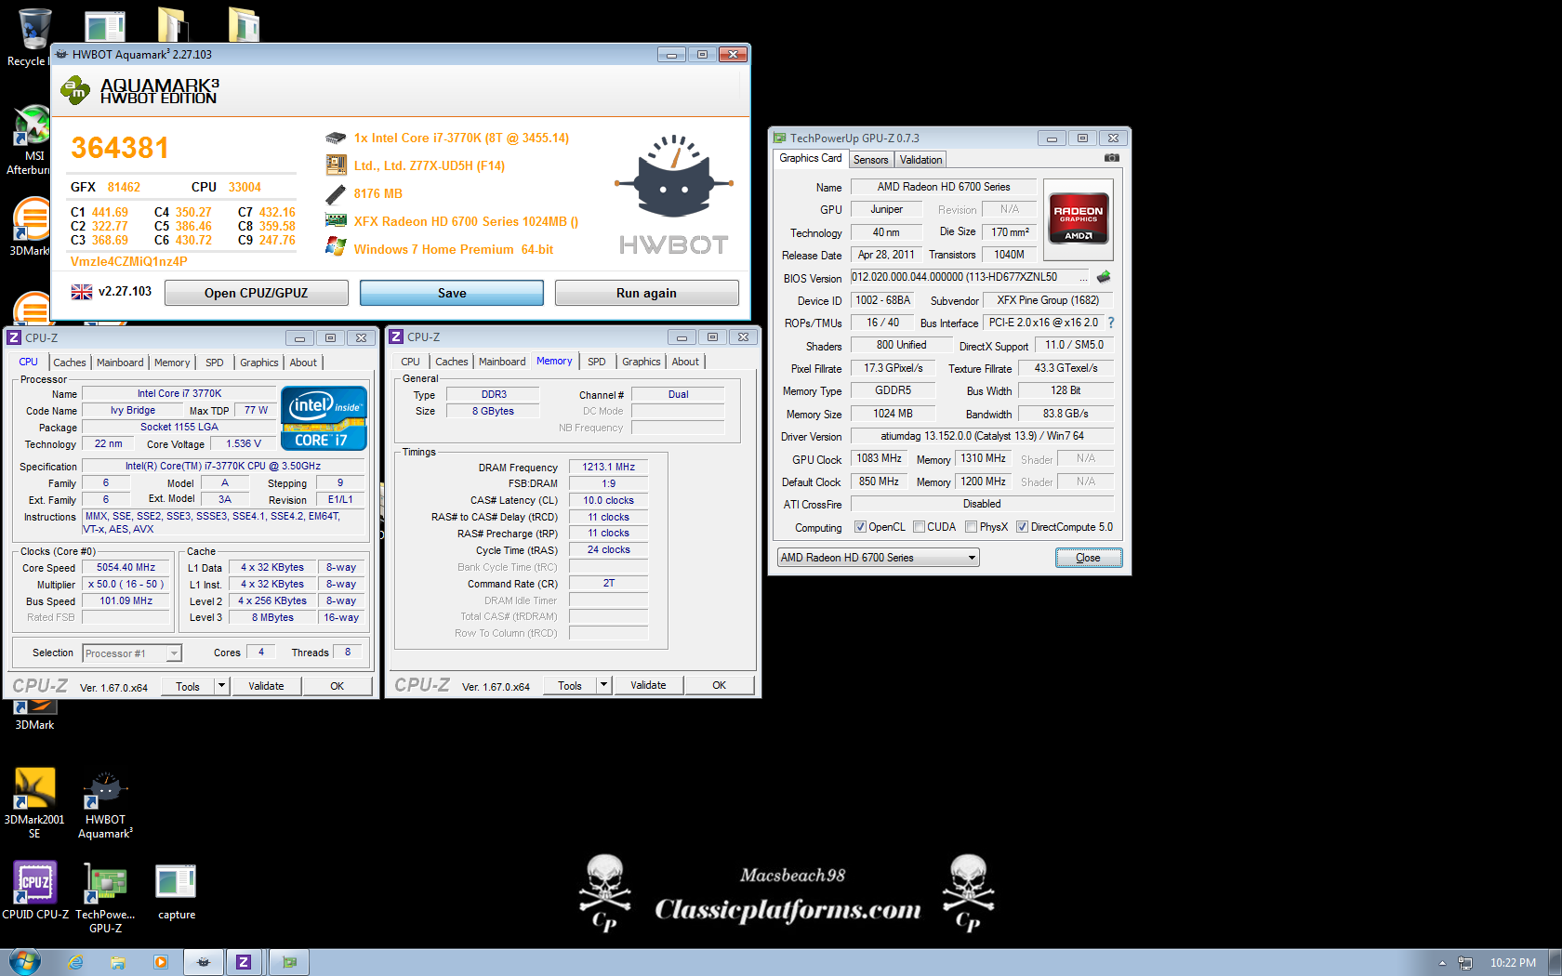
Task: Click the Vmzle4CZMiQ1nz4P code text
Action: tap(129, 261)
